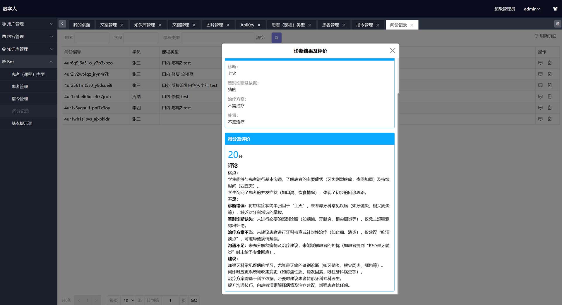Open chat record icon for first row

point(540,63)
